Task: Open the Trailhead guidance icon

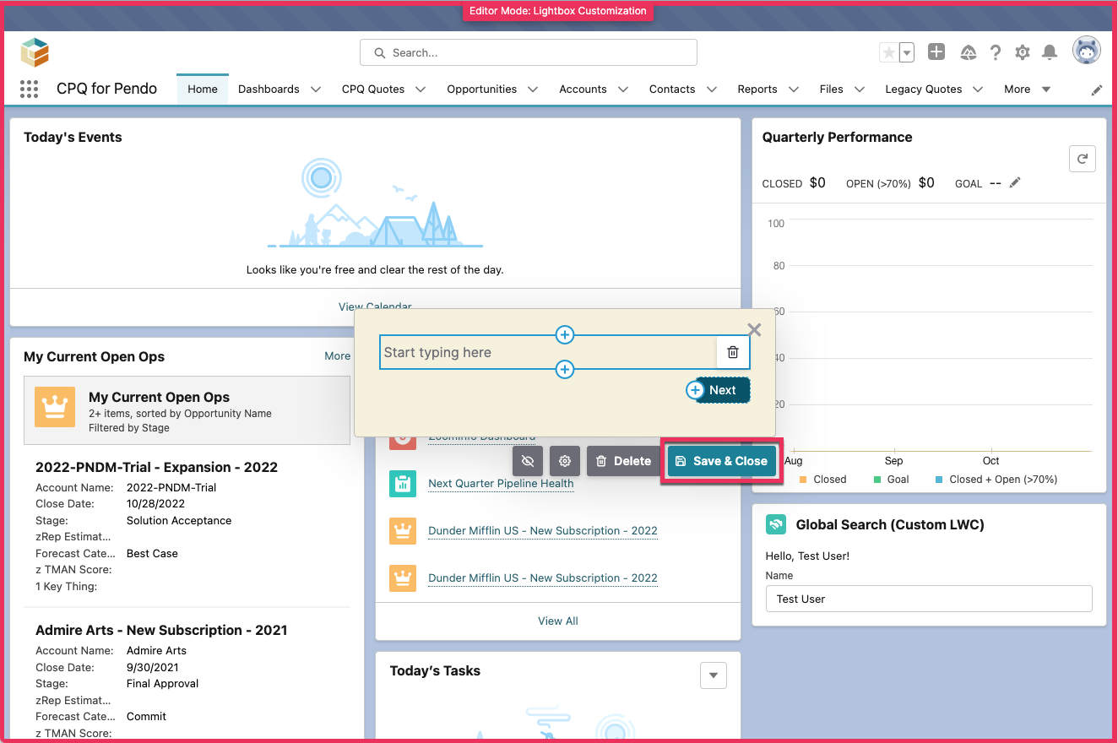Action: (x=969, y=52)
